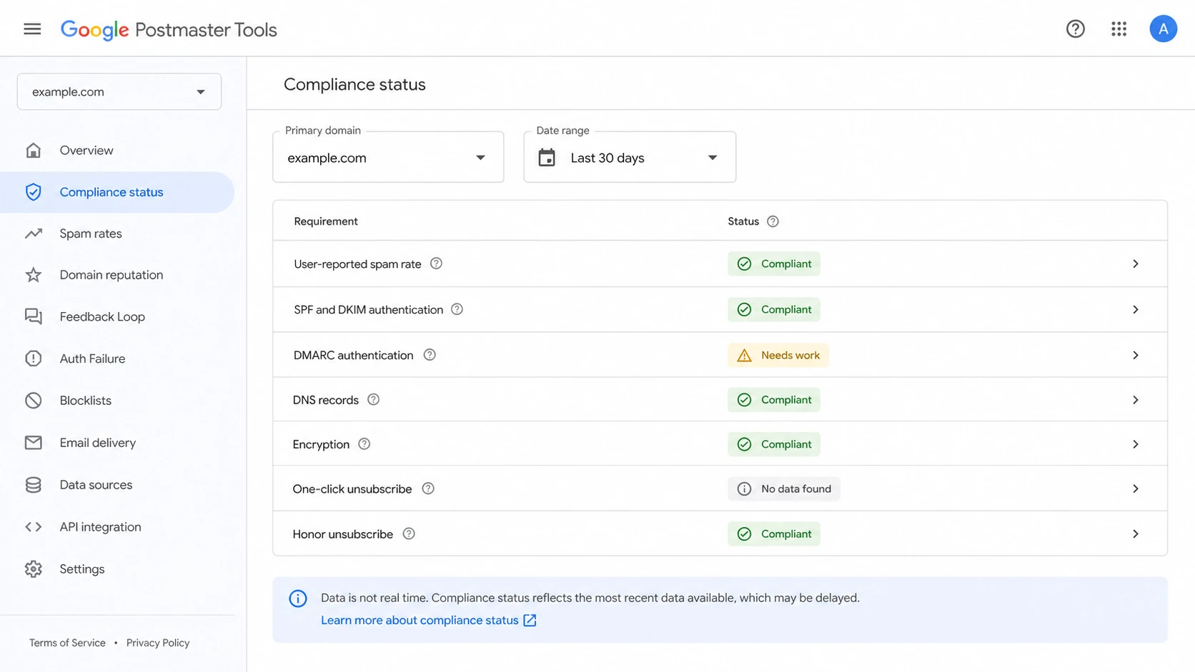Image resolution: width=1195 pixels, height=672 pixels.
Task: Click the Data sources database icon
Action: coord(34,485)
